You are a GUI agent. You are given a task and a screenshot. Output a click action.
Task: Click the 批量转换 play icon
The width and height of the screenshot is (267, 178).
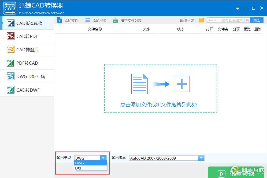[x=221, y=174]
